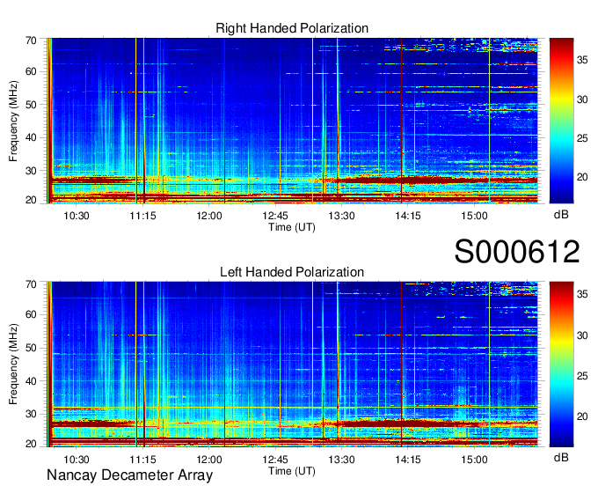Screen dimensions: 598x486
Task: Click the 70 MHz tick on bottom plot
Action: tap(31, 284)
